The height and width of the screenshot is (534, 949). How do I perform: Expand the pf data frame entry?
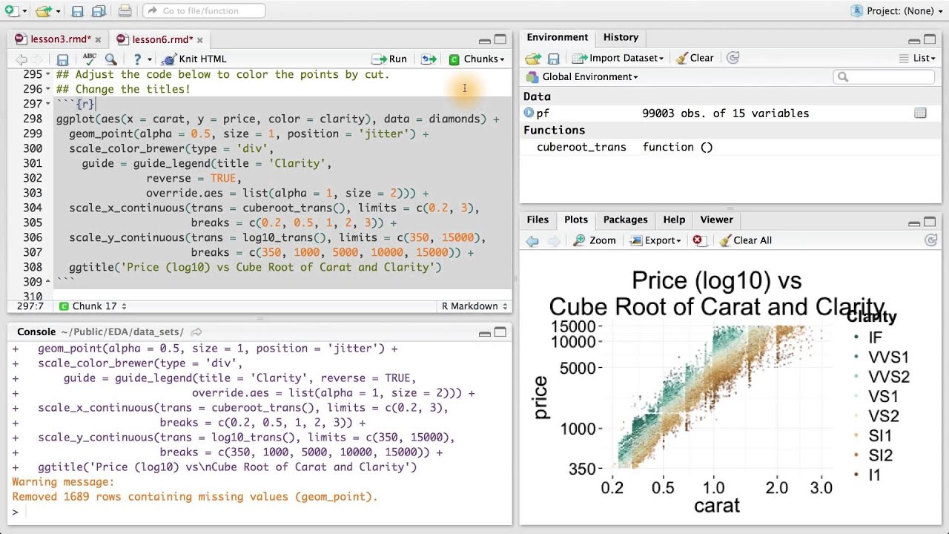(529, 113)
